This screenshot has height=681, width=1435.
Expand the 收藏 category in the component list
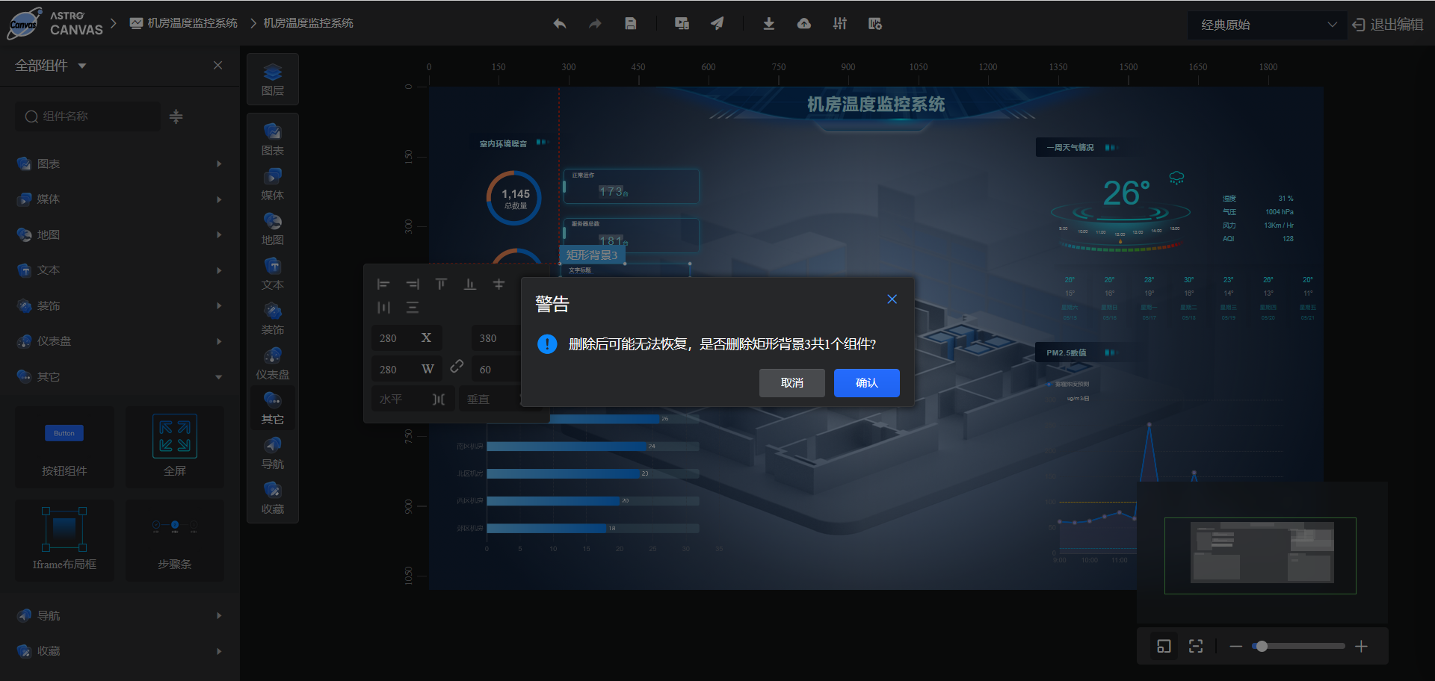[x=120, y=651]
